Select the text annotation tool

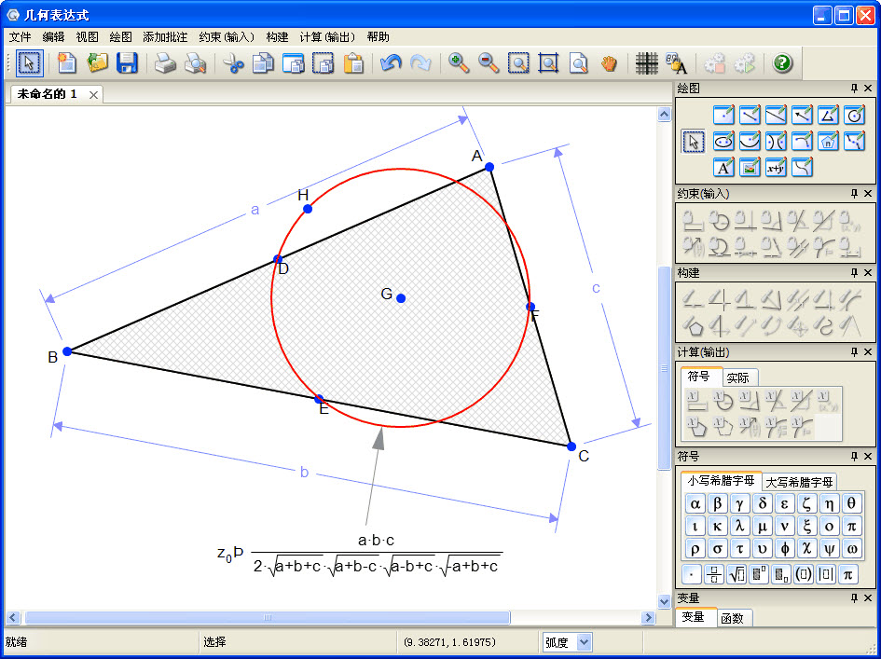coord(723,168)
